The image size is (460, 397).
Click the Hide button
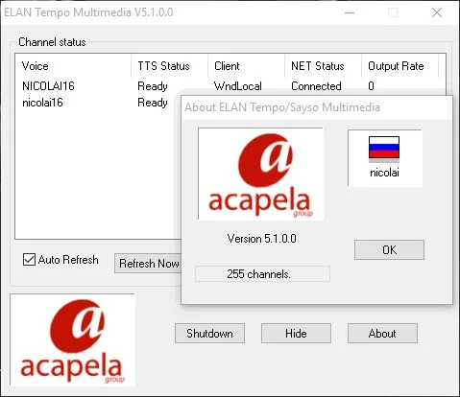pos(296,334)
